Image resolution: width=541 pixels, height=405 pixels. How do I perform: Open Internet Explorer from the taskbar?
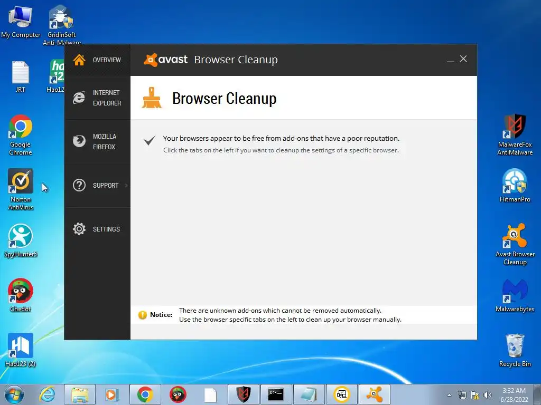[47, 394]
